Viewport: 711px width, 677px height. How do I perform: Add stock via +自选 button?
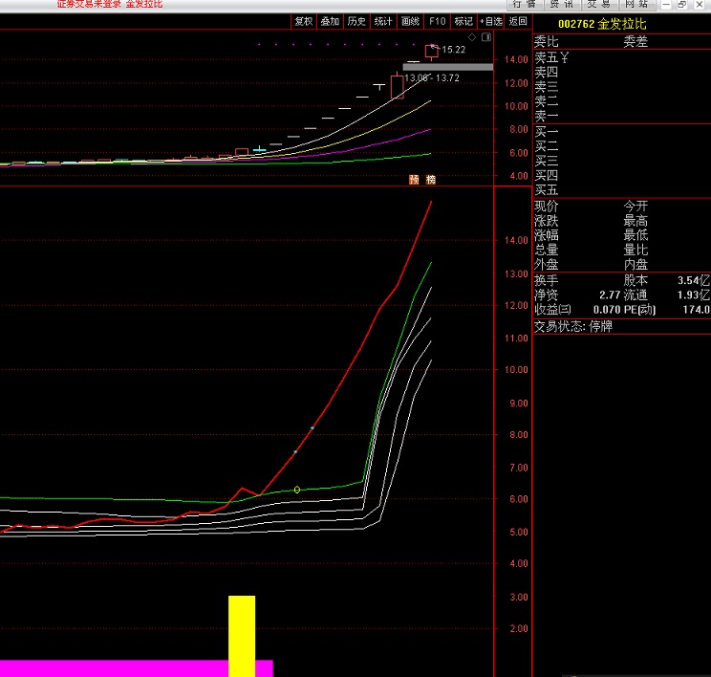(490, 21)
